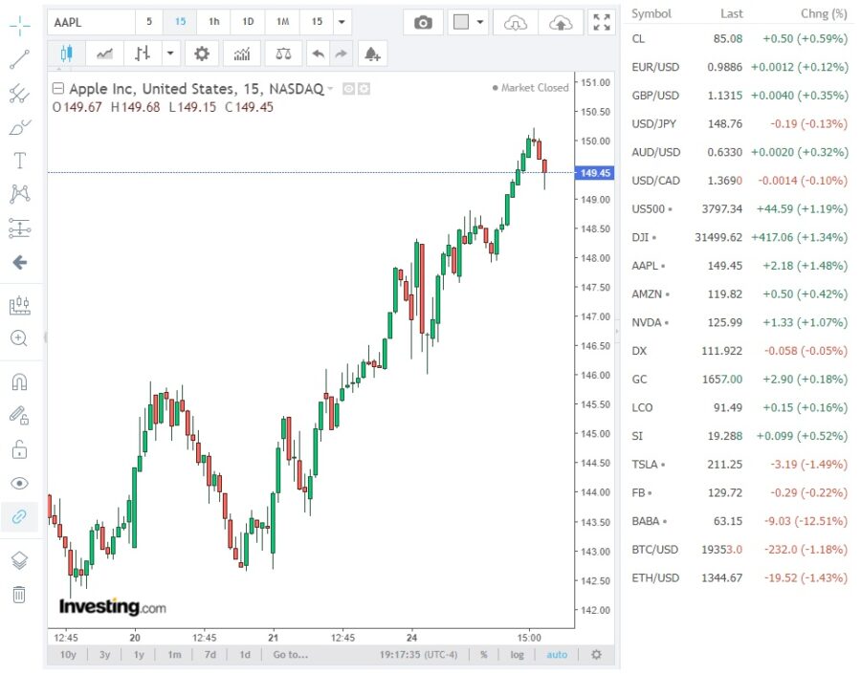Enable log scale on the bottom bar
The width and height of the screenshot is (861, 674).
[517, 655]
